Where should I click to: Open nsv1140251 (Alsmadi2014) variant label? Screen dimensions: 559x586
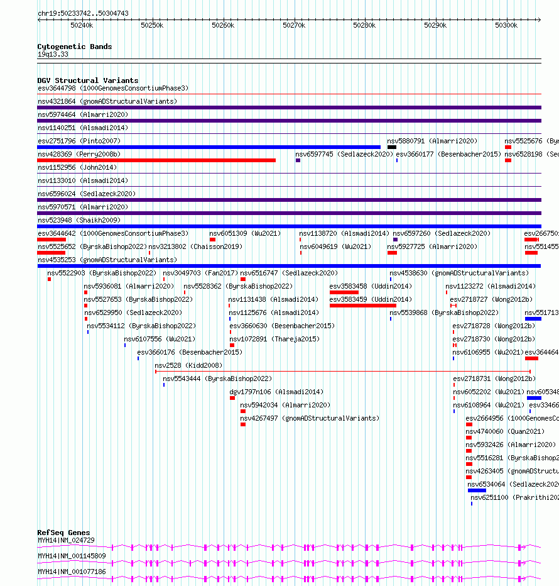point(83,128)
